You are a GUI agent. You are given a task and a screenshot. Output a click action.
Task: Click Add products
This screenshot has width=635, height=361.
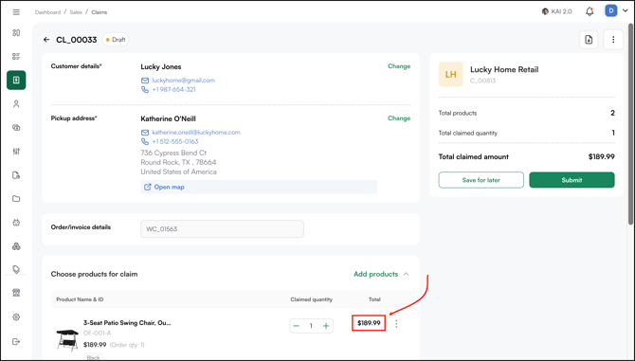(376, 274)
